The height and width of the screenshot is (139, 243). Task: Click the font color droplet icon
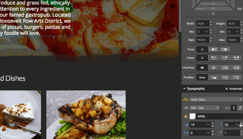coord(186,116)
